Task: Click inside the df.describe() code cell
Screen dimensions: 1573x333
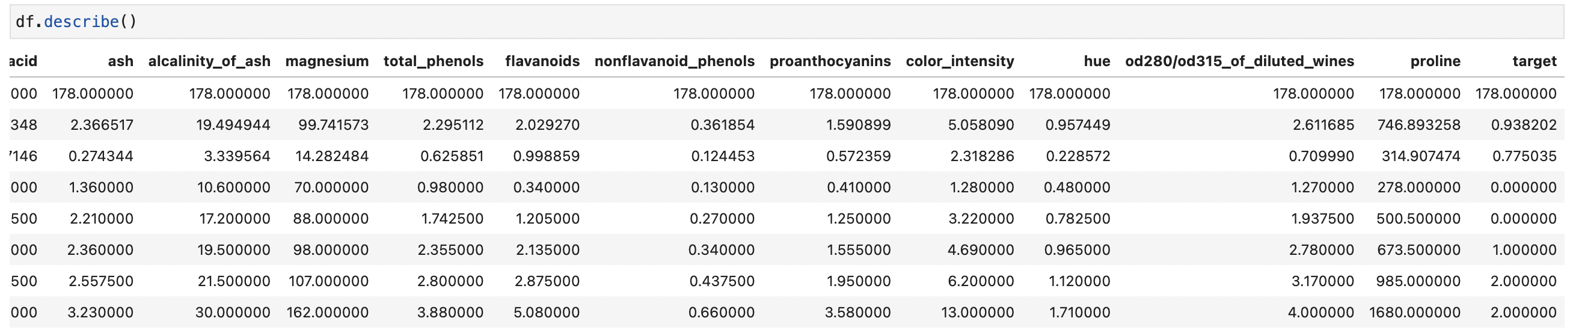Action: pyautogui.click(x=733, y=22)
